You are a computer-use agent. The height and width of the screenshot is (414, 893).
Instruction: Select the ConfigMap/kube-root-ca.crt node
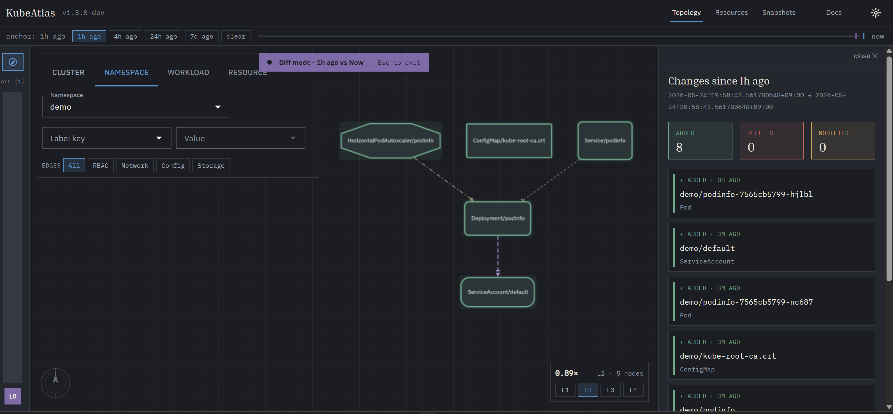[x=509, y=140]
